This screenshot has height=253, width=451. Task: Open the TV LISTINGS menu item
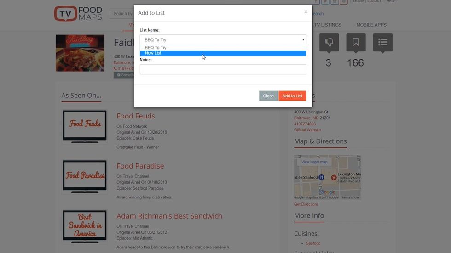click(x=328, y=25)
